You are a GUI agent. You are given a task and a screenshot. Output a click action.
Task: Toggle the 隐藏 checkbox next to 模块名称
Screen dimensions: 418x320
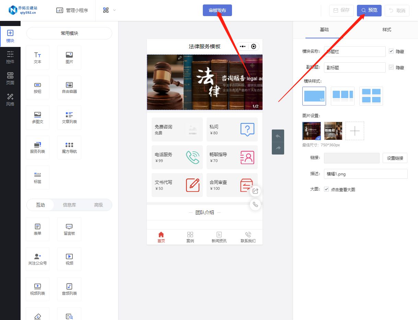point(391,51)
